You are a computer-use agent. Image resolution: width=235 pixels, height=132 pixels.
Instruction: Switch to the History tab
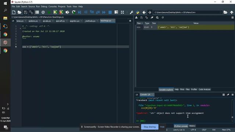click(x=192, y=126)
